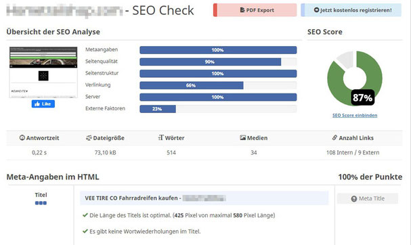Click the Seitenstruktur label

point(102,73)
